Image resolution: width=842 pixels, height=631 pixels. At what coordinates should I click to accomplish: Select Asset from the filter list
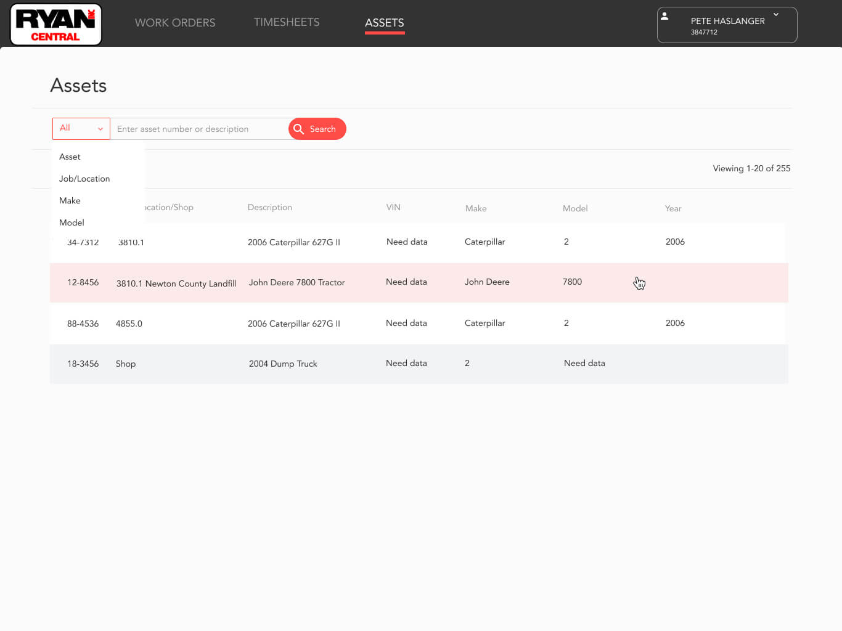[x=70, y=157]
